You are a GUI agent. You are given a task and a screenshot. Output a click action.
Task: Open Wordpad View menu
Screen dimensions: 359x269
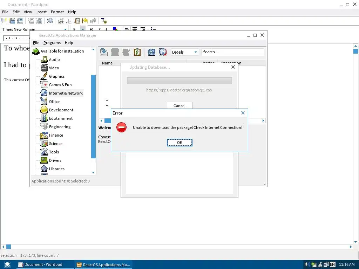(28, 12)
